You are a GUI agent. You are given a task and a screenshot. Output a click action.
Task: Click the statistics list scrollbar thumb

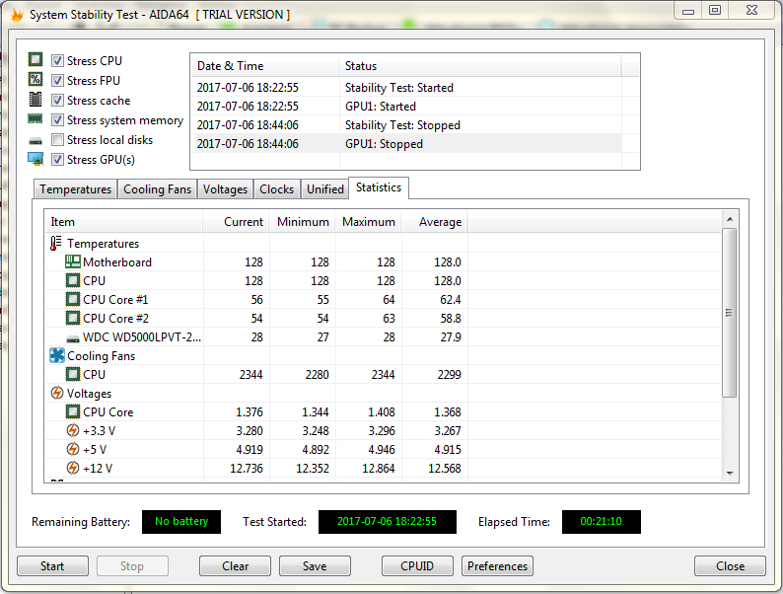coord(730,313)
